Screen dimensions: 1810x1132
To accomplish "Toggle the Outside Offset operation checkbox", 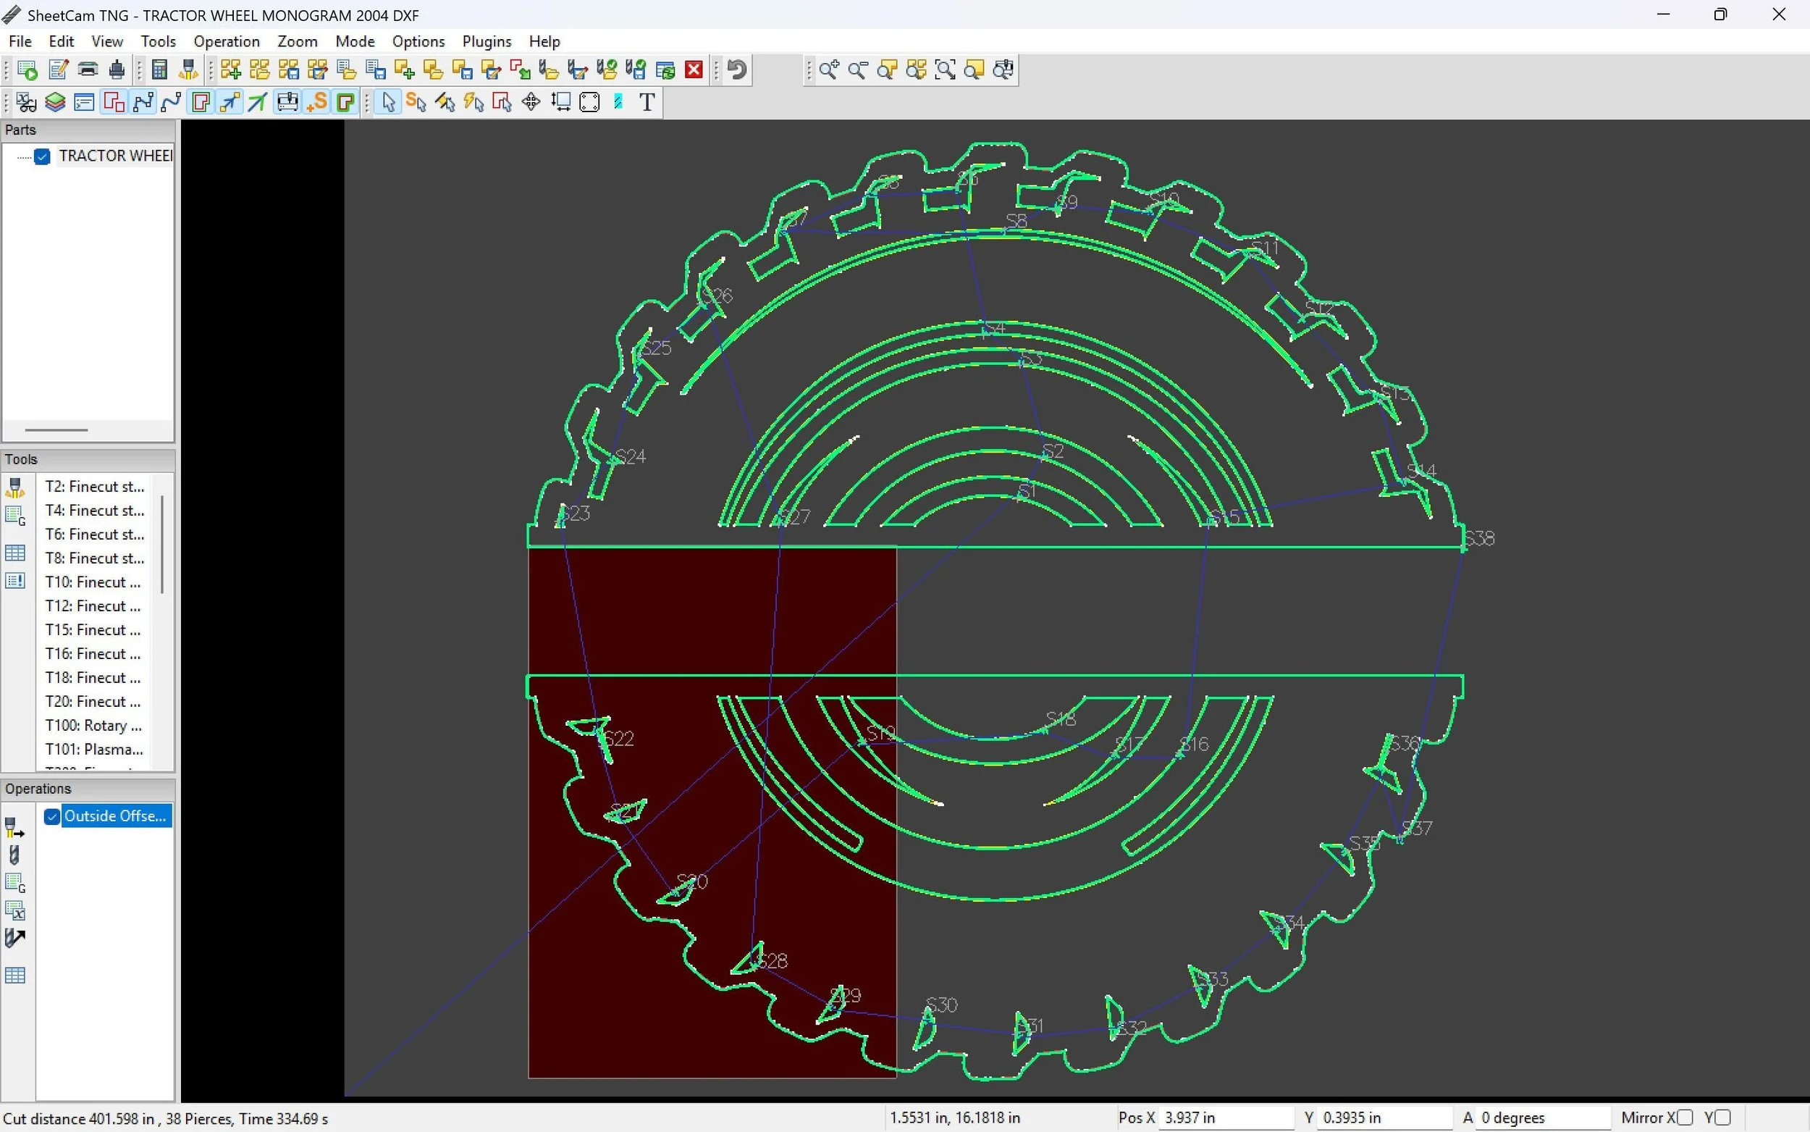I will tap(51, 816).
